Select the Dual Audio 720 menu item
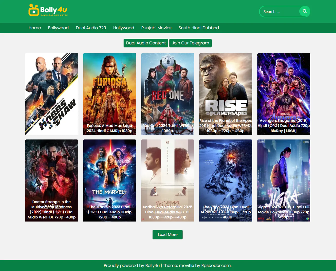This screenshot has height=271, width=336. pyautogui.click(x=91, y=28)
